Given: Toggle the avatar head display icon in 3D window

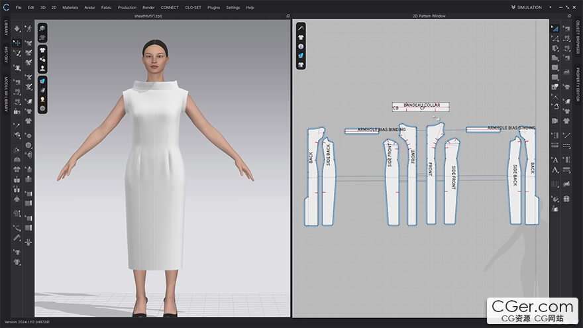Looking at the screenshot, I should 42,99.
